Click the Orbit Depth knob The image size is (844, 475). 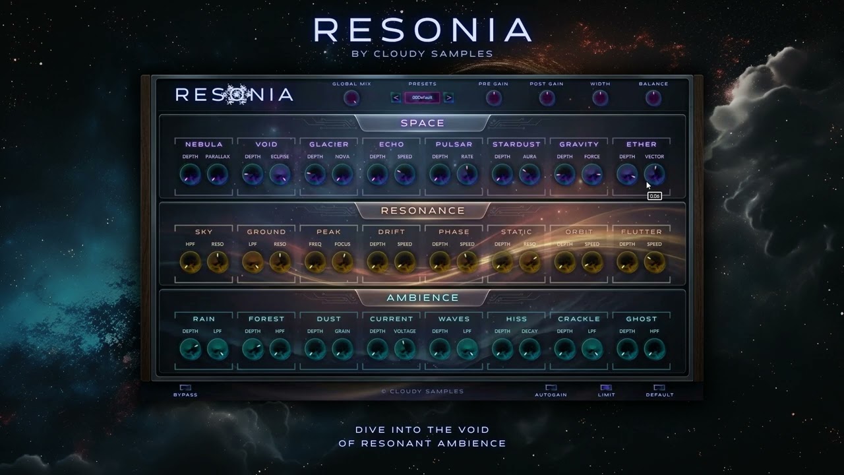coord(564,262)
